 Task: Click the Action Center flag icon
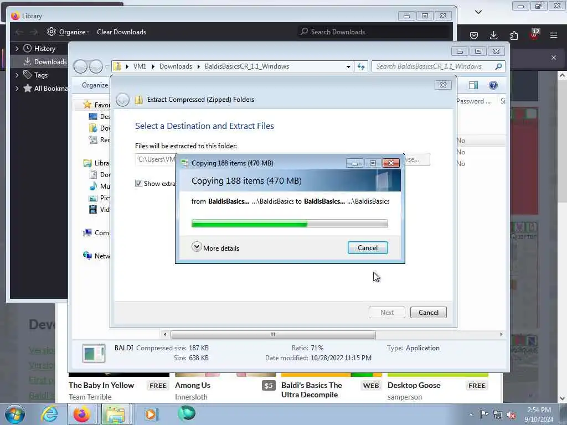(x=484, y=414)
